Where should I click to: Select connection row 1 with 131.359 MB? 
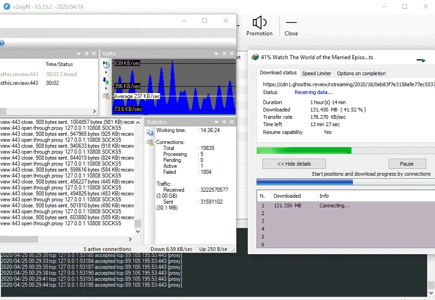coord(346,206)
